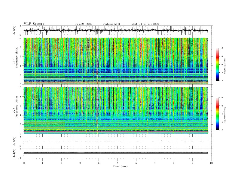Click time axis tick label '2'
238x183 pixels.
click(x=61, y=163)
